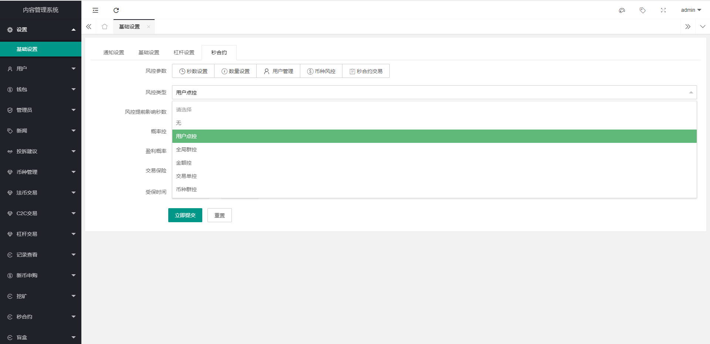Image resolution: width=710 pixels, height=344 pixels.
Task: Toggle fullscreen mode icon
Action: (x=663, y=10)
